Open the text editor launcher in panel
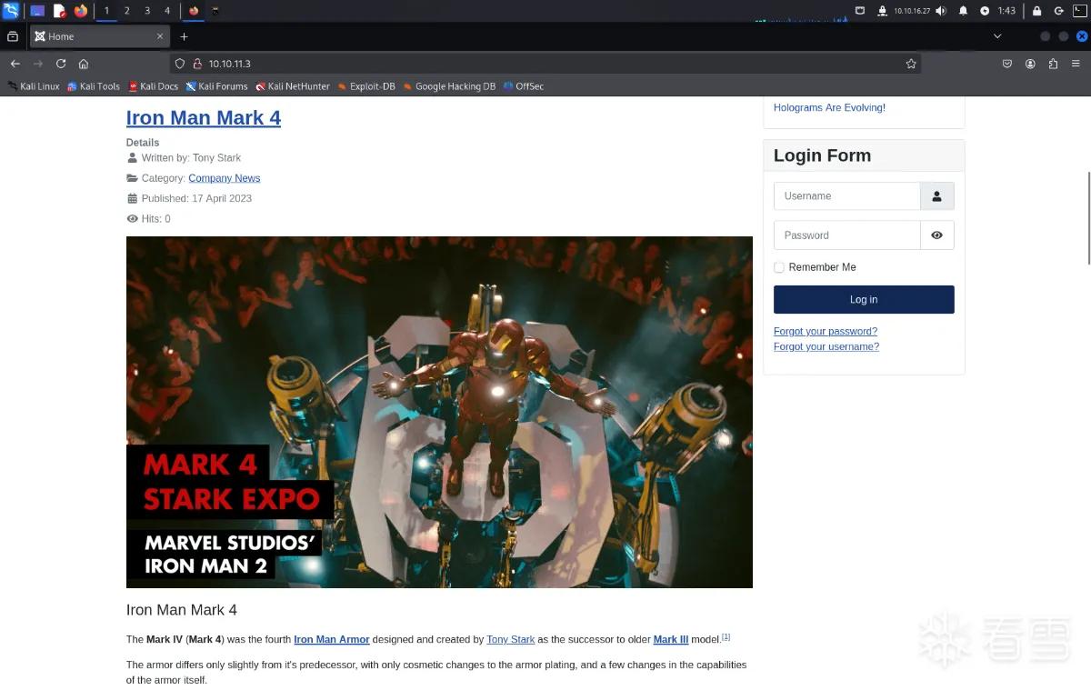The height and width of the screenshot is (690, 1091). point(59,11)
